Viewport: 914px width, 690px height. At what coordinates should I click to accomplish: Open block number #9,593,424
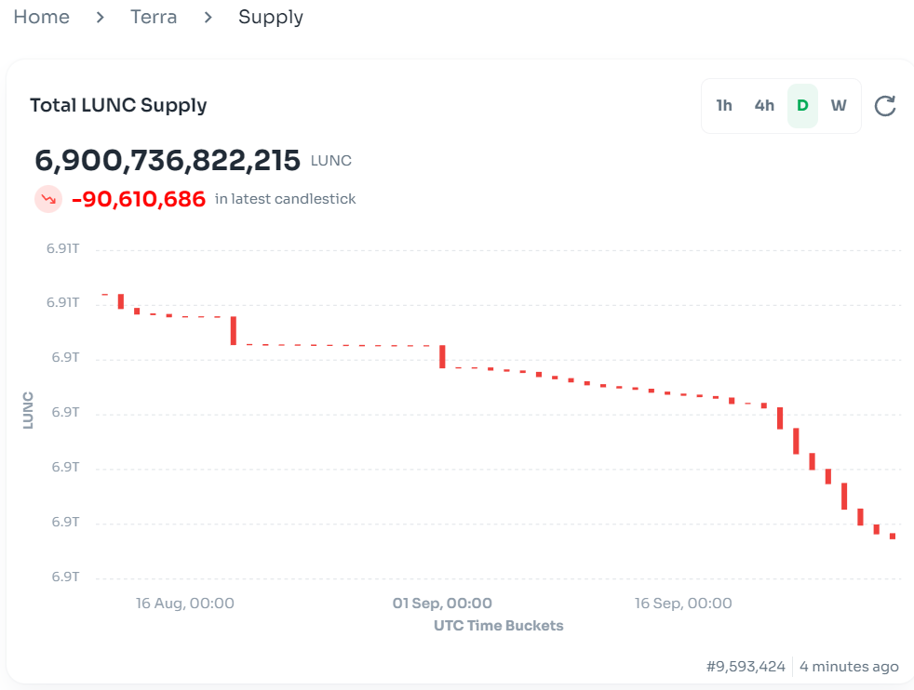pos(746,667)
